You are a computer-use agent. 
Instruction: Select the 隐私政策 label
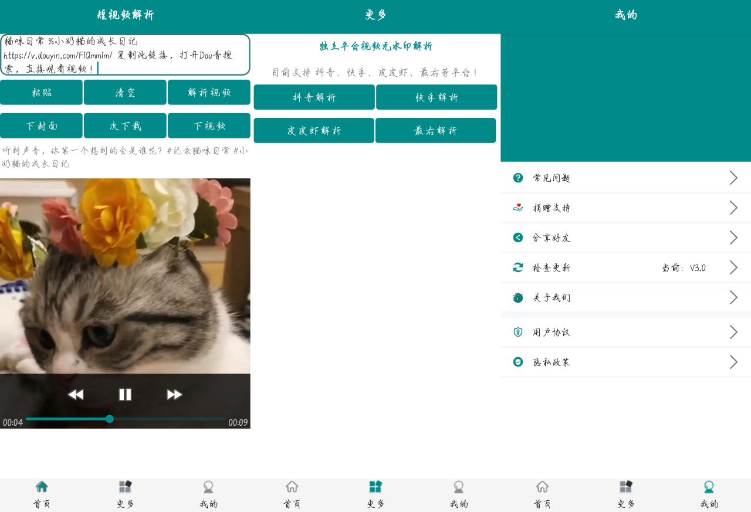[552, 362]
